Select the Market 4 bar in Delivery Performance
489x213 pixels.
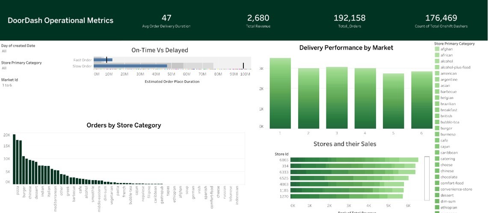pos(365,98)
